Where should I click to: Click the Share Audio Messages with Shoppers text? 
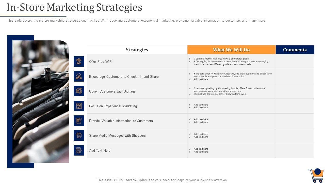click(117, 135)
